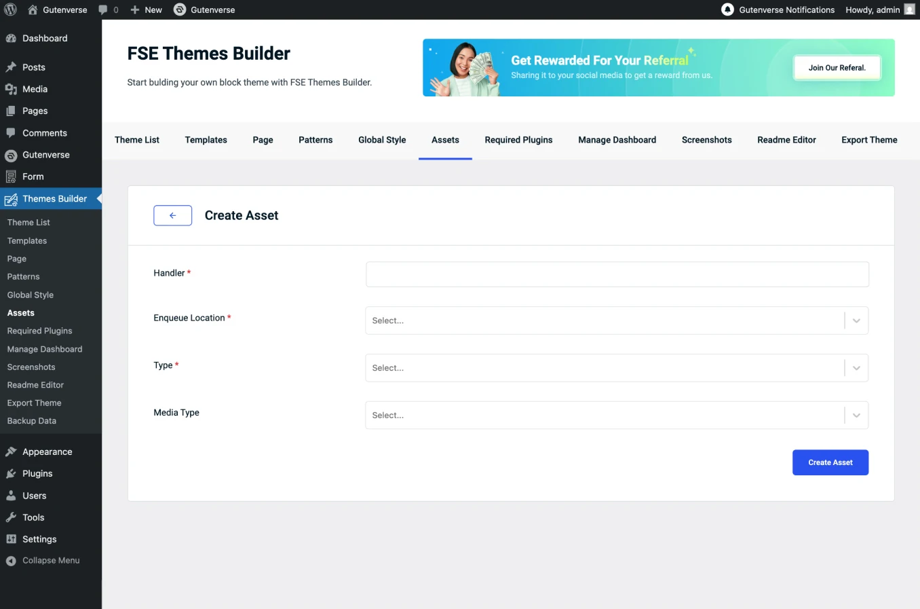Open the Media library sidebar icon
Screen dimensions: 920x609
click(x=11, y=89)
